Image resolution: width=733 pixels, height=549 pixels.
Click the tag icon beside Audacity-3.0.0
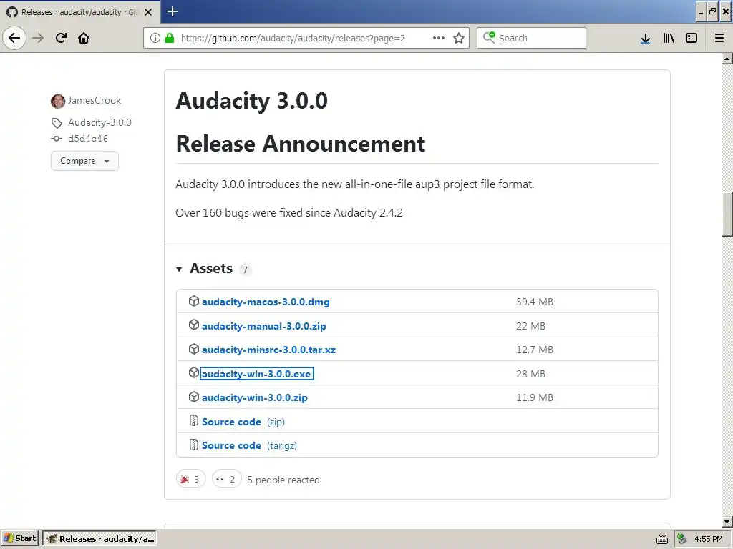57,123
